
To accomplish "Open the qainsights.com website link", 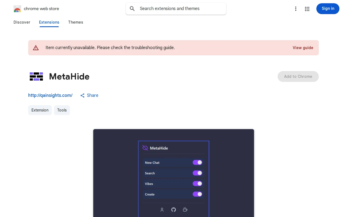I will pyautogui.click(x=50, y=95).
